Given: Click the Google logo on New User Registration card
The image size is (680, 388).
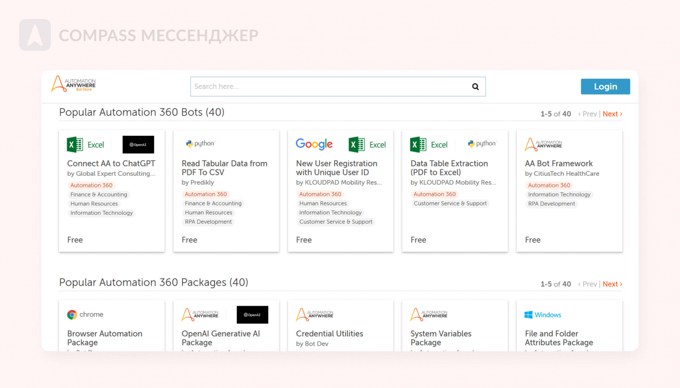Looking at the screenshot, I should [314, 144].
